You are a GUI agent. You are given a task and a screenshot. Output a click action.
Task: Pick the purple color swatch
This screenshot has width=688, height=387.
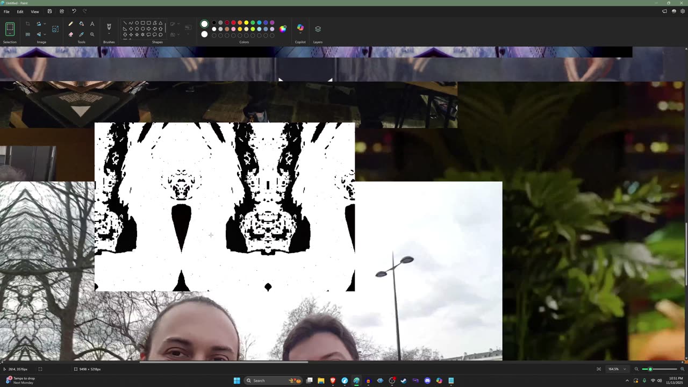tap(272, 23)
